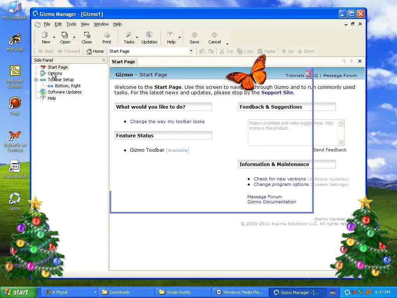
Task: Click the Cut toolbar button
Action: click(x=226, y=51)
